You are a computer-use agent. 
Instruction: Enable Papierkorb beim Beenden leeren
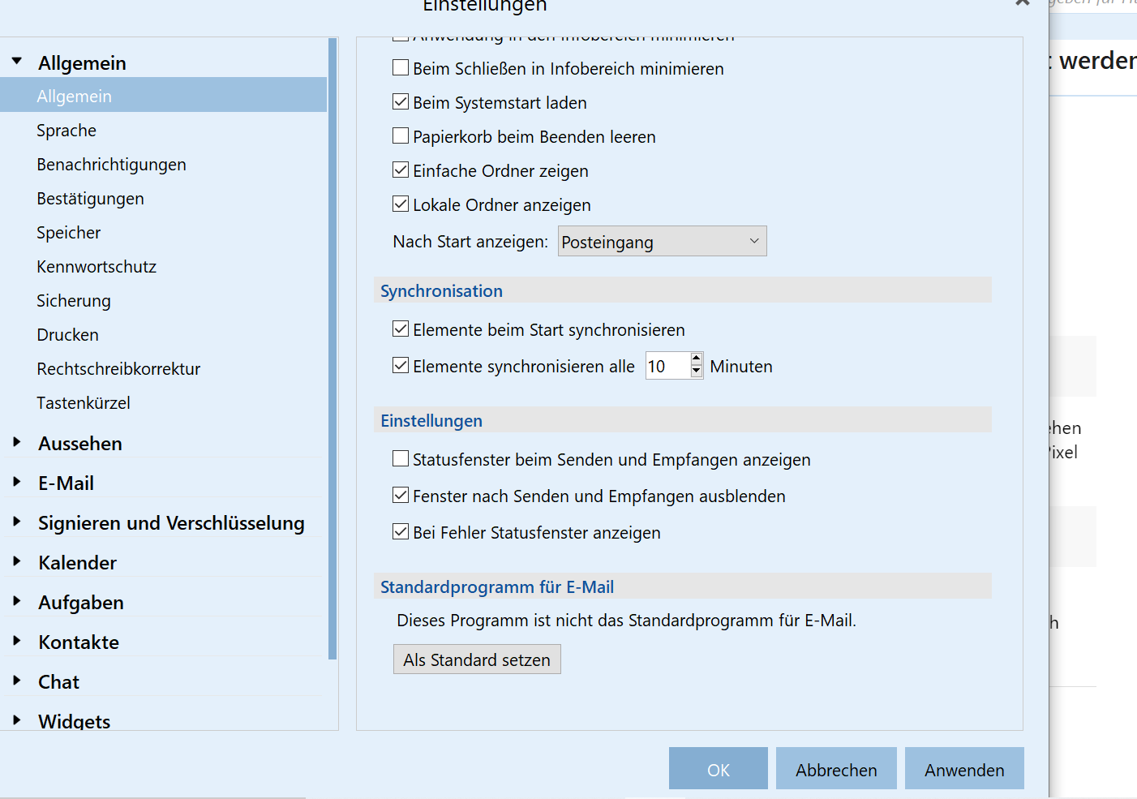[401, 135]
